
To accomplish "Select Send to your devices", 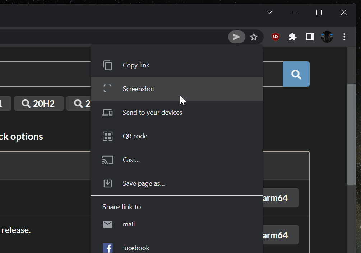I will 152,112.
